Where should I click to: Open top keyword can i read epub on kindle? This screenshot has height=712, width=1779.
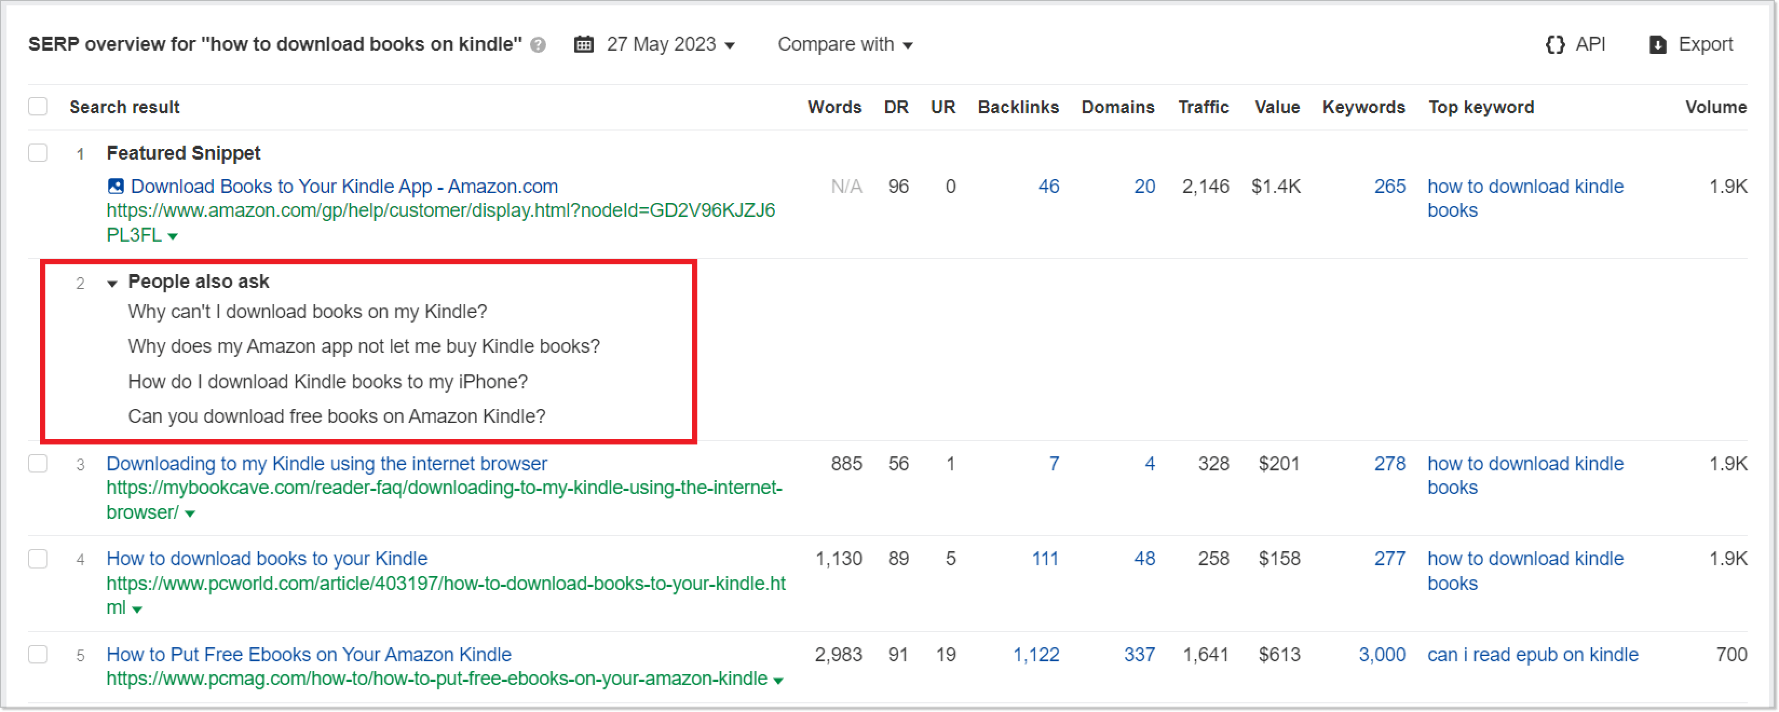(x=1532, y=655)
